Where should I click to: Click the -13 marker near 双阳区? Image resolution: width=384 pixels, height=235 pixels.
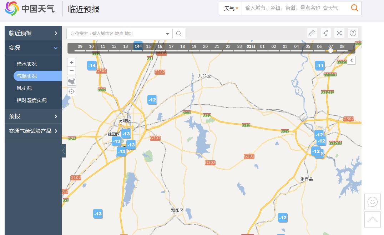click(x=98, y=214)
